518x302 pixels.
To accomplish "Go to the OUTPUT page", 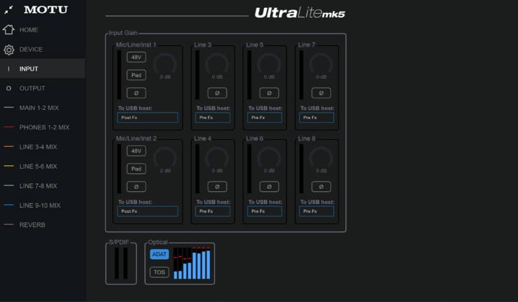I will pyautogui.click(x=32, y=88).
